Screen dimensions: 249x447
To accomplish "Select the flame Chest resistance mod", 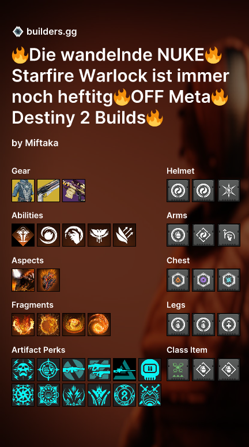I will point(178,280).
